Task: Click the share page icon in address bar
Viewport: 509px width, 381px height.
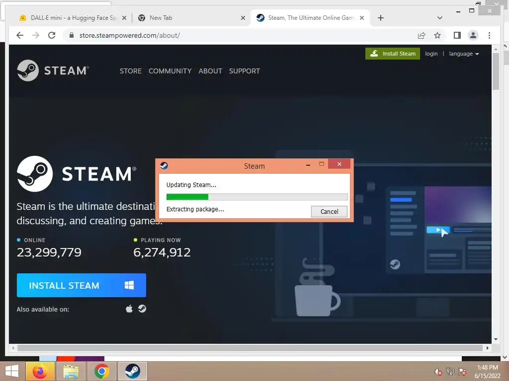Action: pyautogui.click(x=422, y=35)
